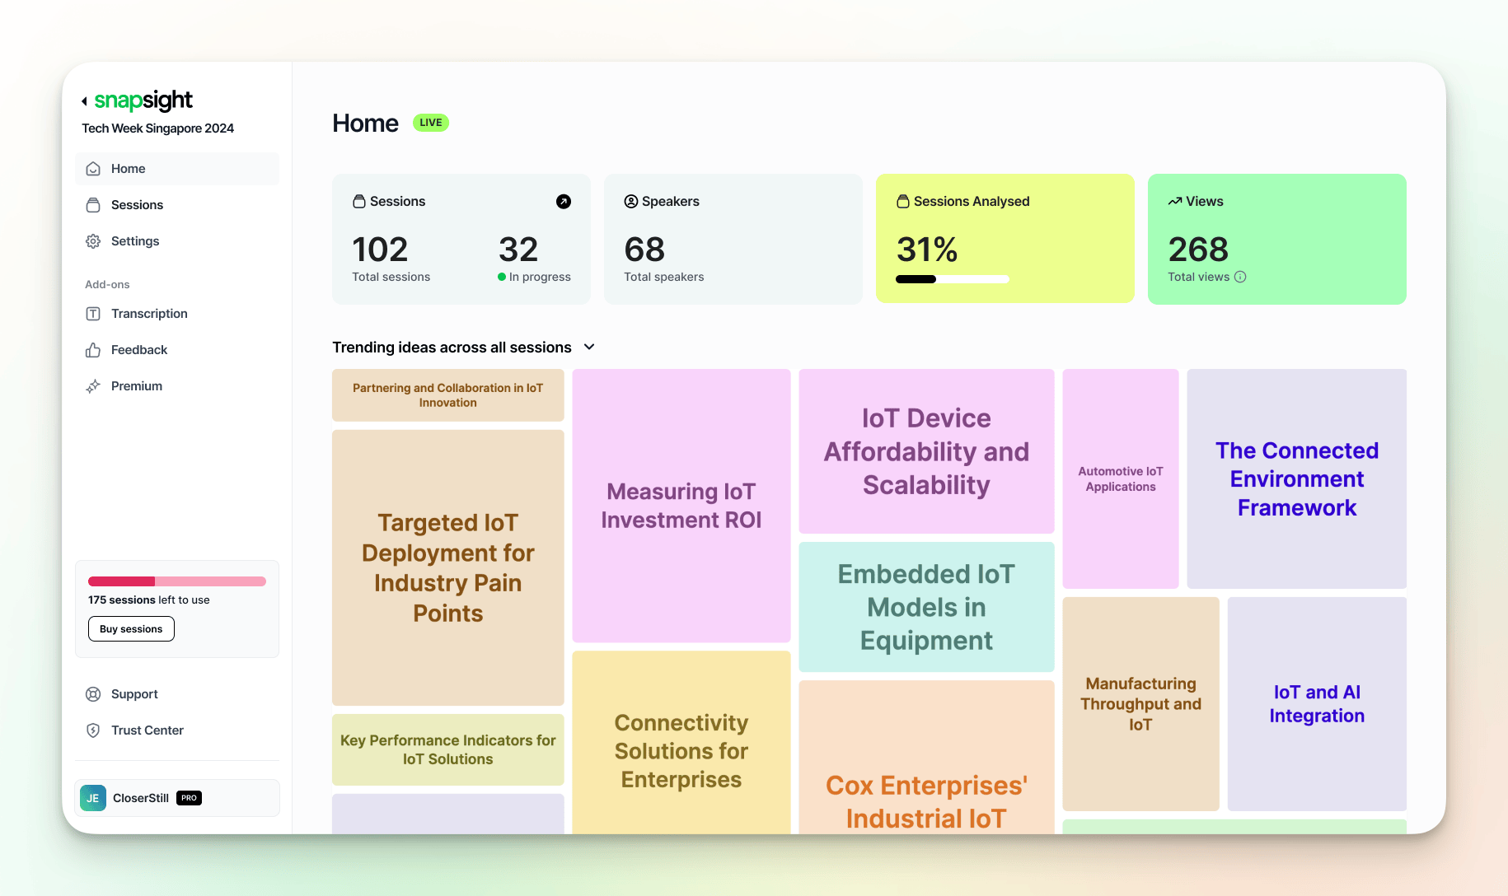
Task: Open the Settings menu item
Action: coord(134,240)
